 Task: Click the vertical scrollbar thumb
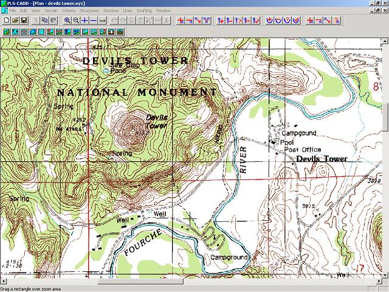click(x=385, y=117)
